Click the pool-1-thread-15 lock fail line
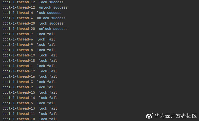199x121 pixels. coord(30,93)
